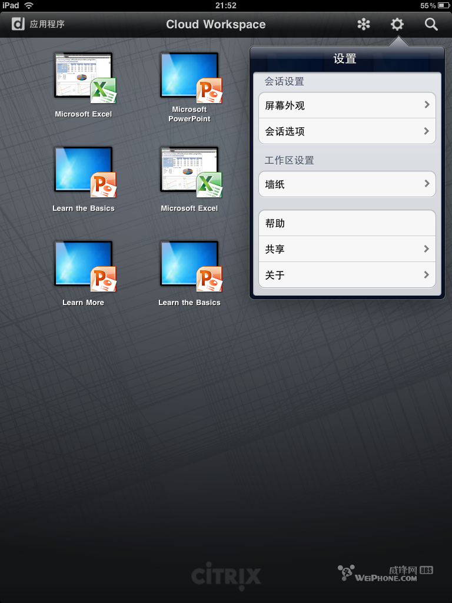Open 关于 about entry
The image size is (452, 603).
click(347, 275)
